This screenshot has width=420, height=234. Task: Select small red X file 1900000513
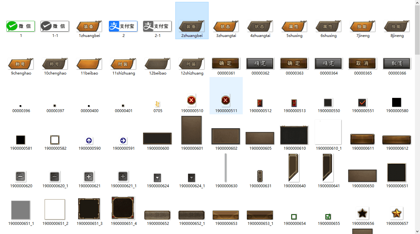294,103
